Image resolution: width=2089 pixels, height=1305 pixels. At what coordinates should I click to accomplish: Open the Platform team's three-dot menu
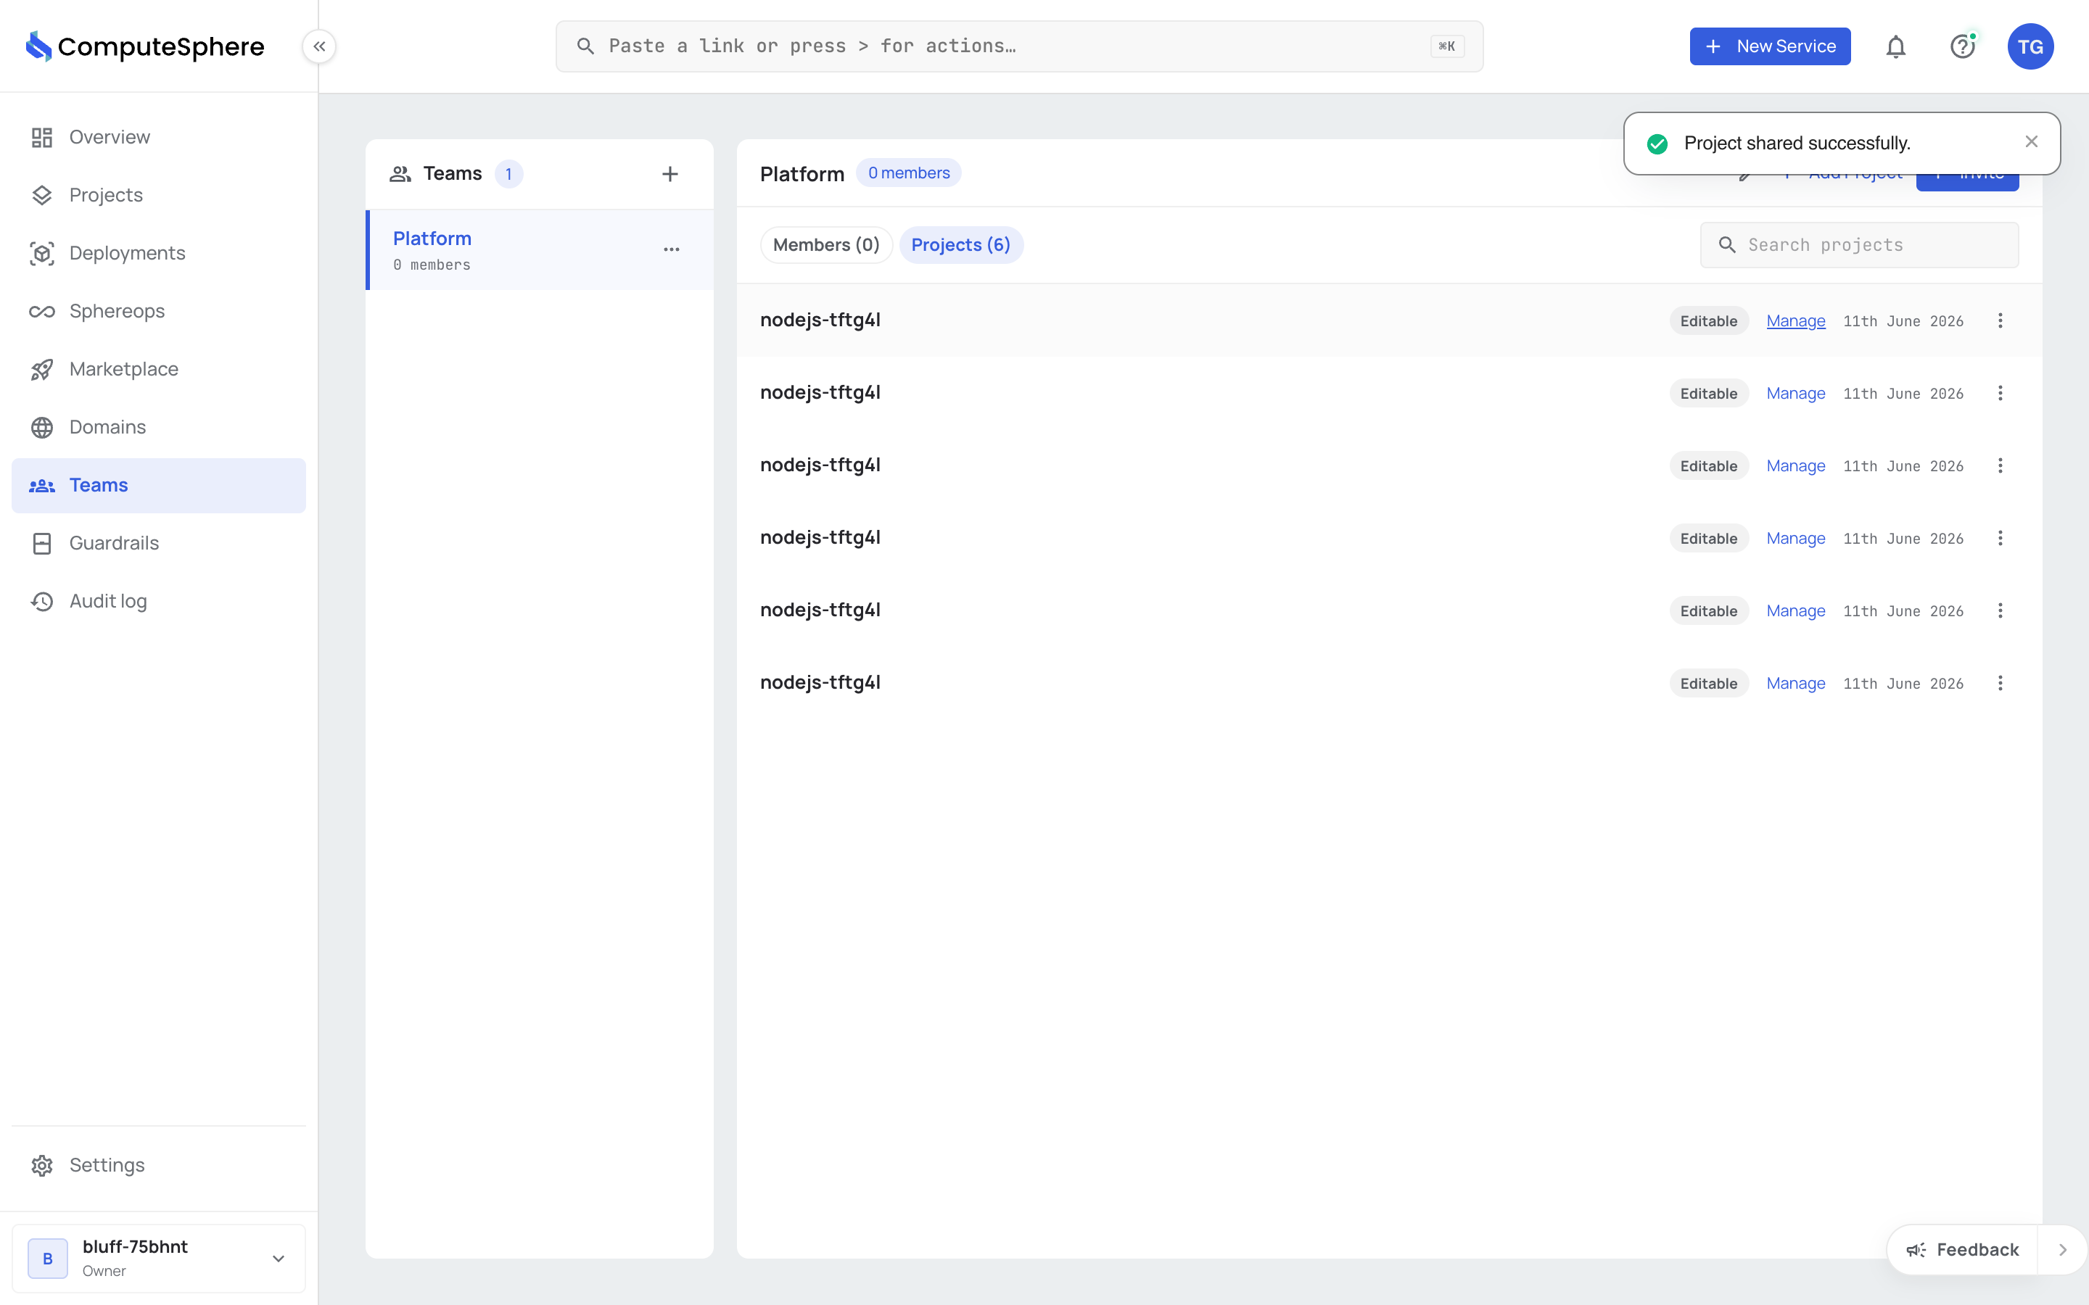pyautogui.click(x=672, y=249)
